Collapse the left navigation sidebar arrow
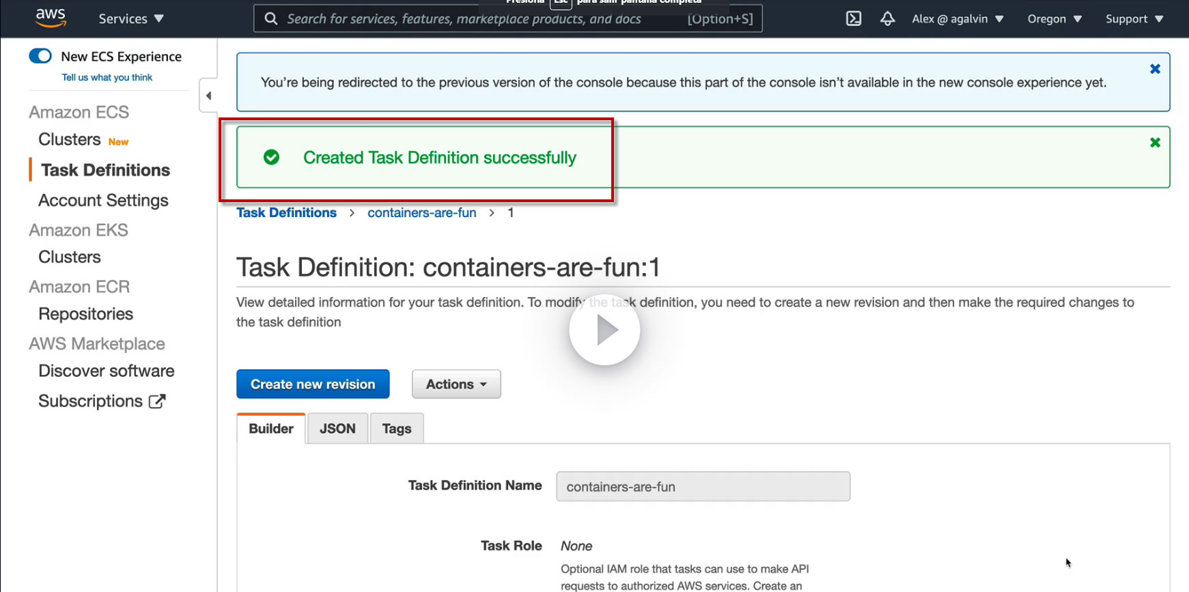Image resolution: width=1189 pixels, height=592 pixels. click(x=208, y=96)
